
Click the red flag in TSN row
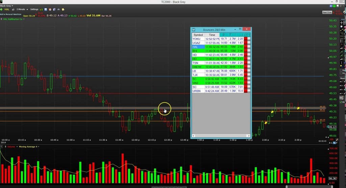coord(246,63)
